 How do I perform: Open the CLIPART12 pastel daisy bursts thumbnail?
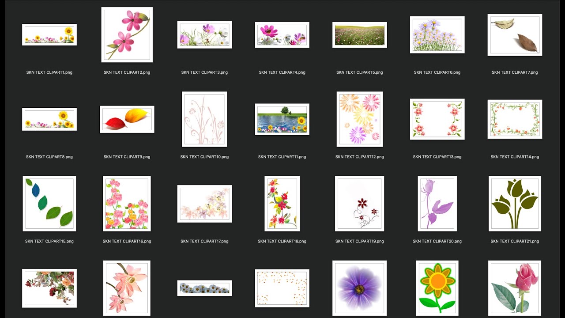click(360, 119)
